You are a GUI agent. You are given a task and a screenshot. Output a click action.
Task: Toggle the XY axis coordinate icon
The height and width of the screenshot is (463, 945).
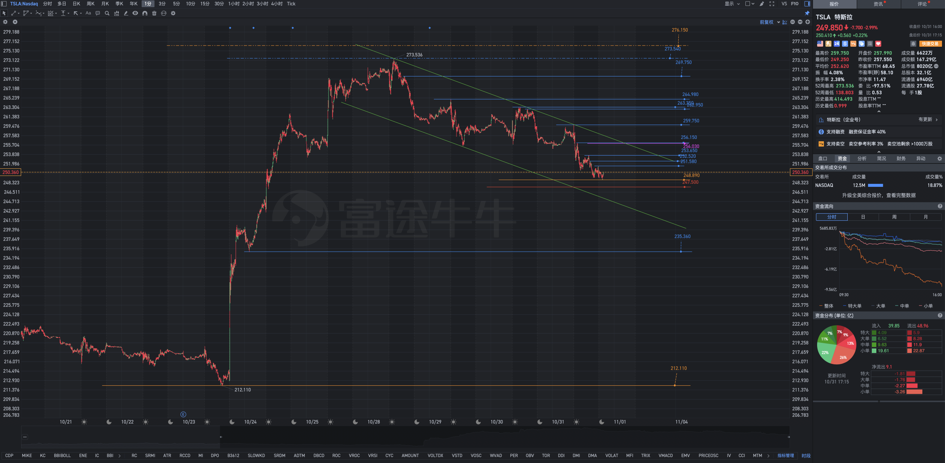click(785, 22)
